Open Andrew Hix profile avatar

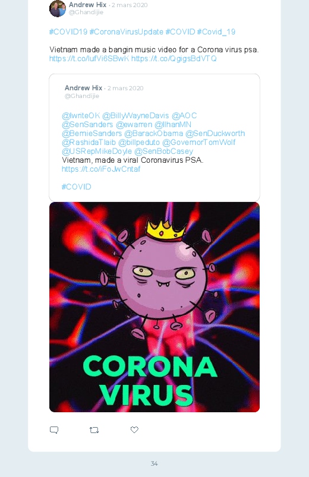coord(58,8)
